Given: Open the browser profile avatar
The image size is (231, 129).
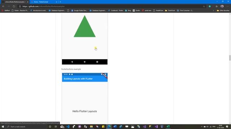Looking at the screenshot, I should pos(222,6).
